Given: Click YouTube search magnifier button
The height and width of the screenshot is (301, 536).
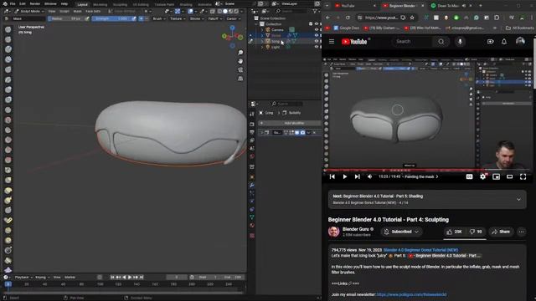Looking at the screenshot, I should point(441,42).
